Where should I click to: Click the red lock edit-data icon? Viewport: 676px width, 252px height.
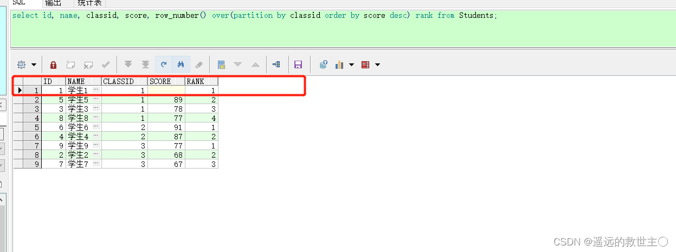53,64
